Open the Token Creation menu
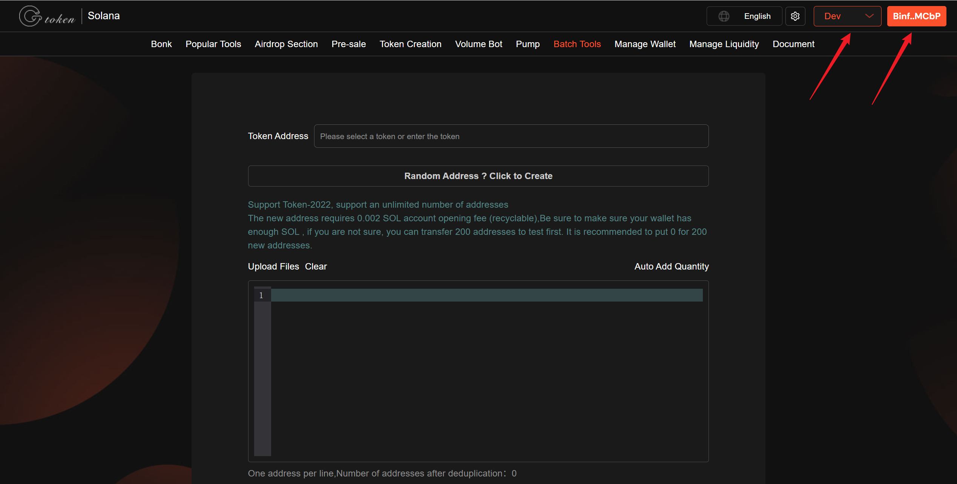 click(x=410, y=44)
